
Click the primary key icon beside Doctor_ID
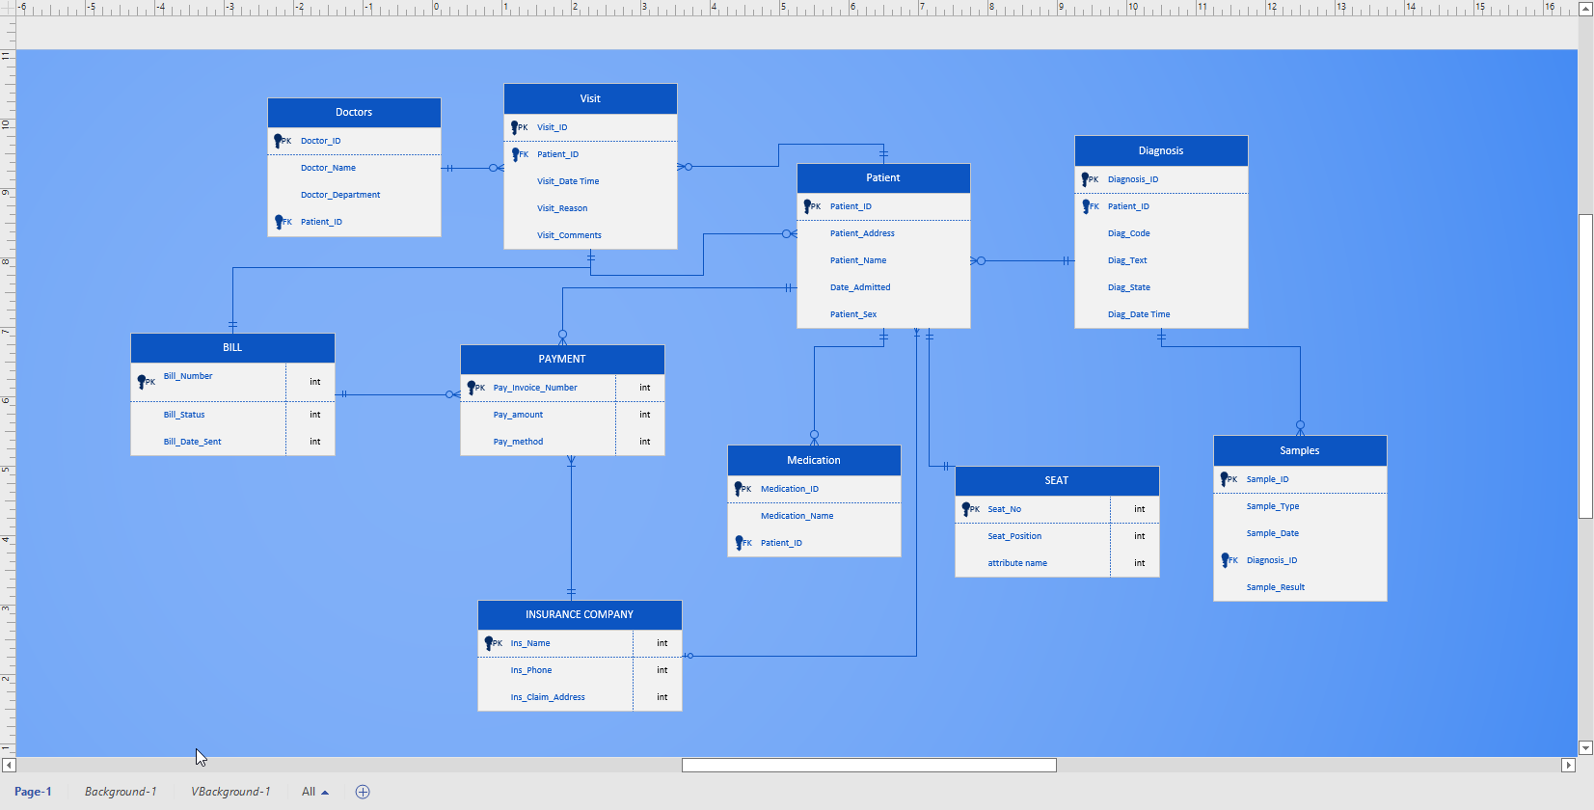coord(279,141)
